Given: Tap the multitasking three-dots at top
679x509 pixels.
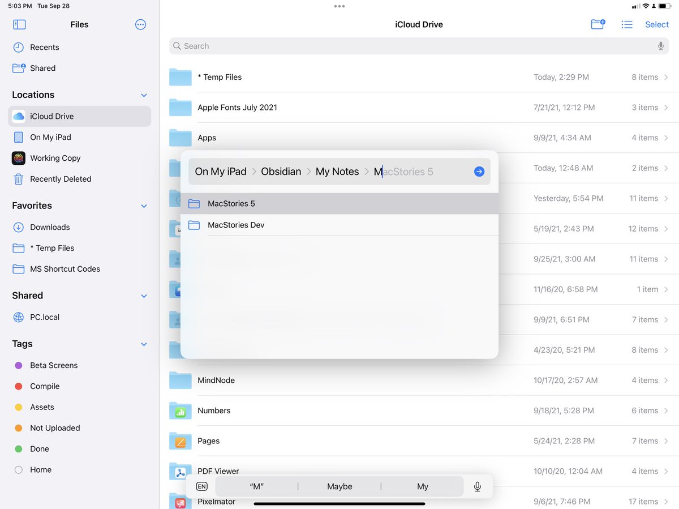Looking at the screenshot, I should point(339,6).
